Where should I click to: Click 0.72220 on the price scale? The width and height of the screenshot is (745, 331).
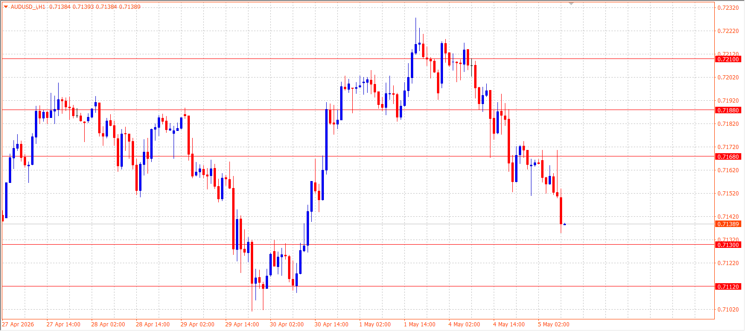[x=728, y=31]
